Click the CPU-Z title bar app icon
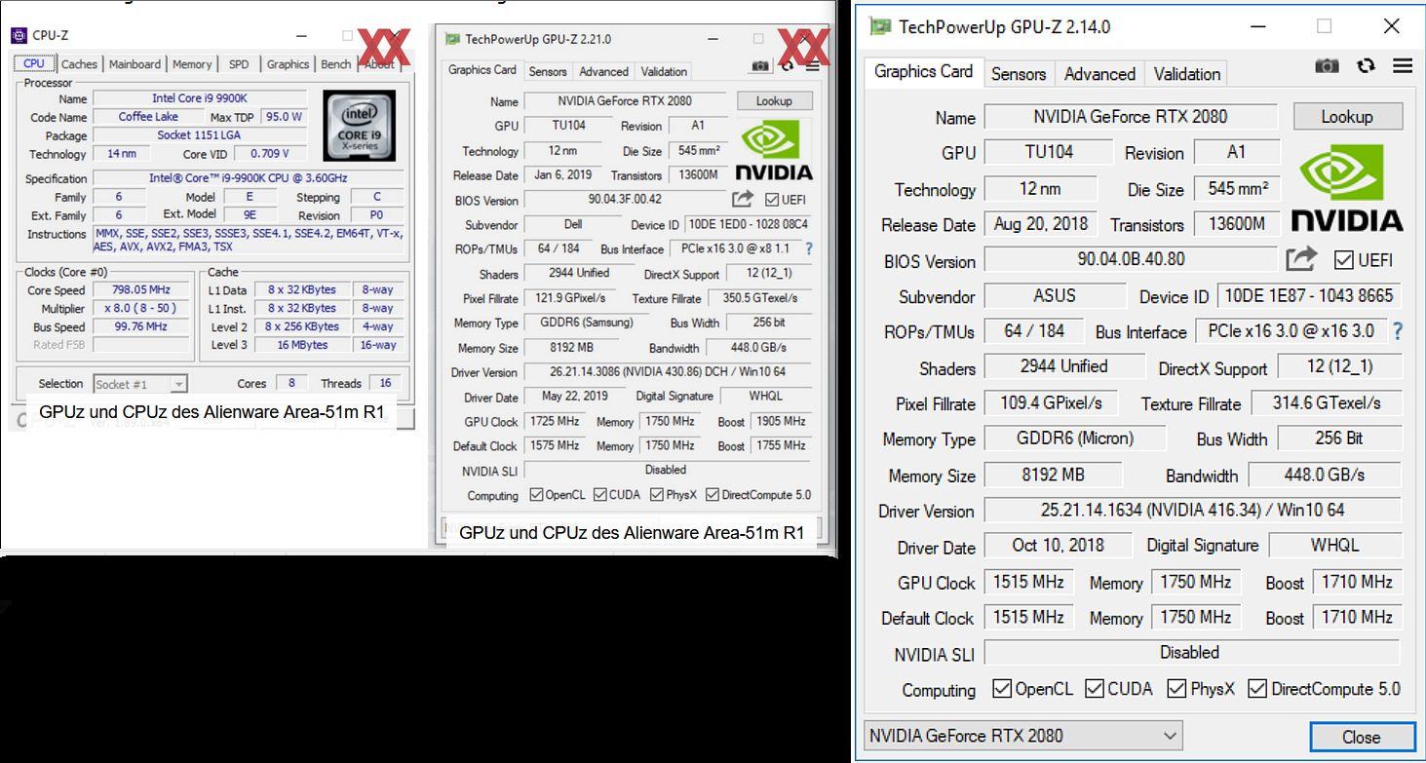 click(19, 35)
